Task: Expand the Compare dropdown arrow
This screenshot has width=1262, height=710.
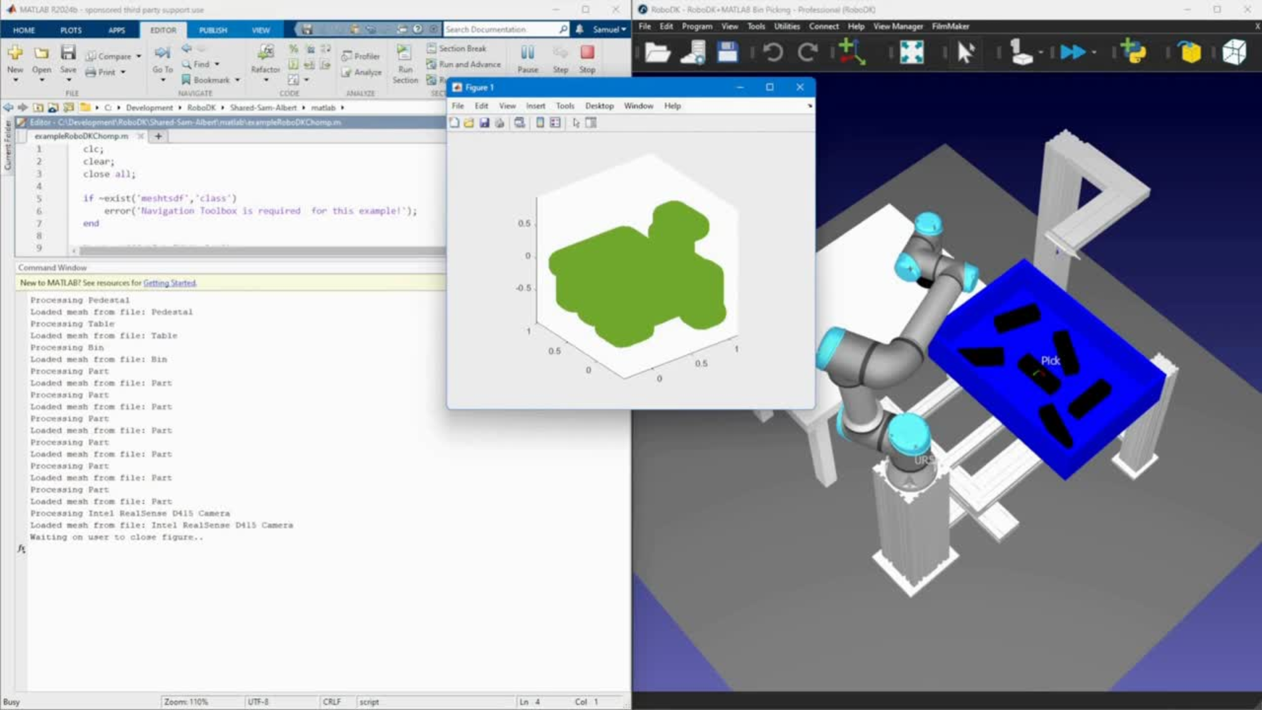Action: coord(139,56)
